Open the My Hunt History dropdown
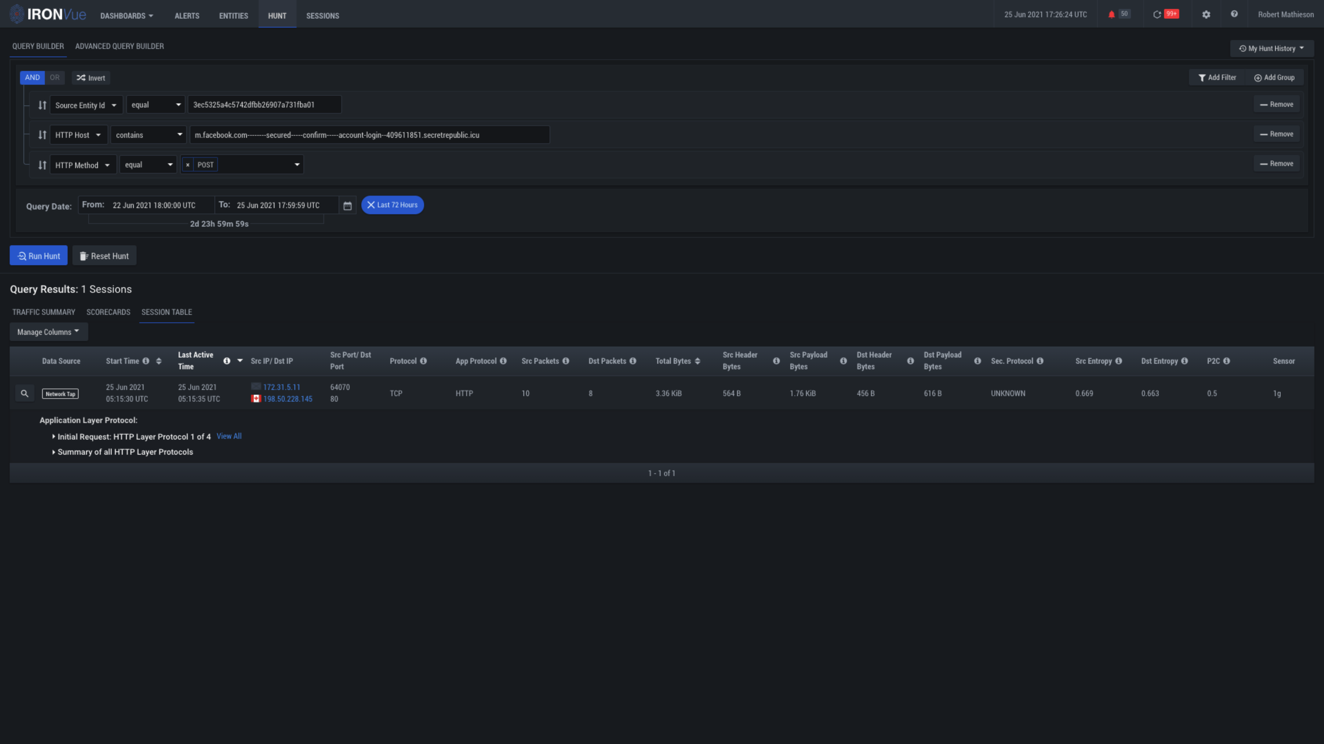Screen dimensions: 1324x744 click(x=1272, y=48)
